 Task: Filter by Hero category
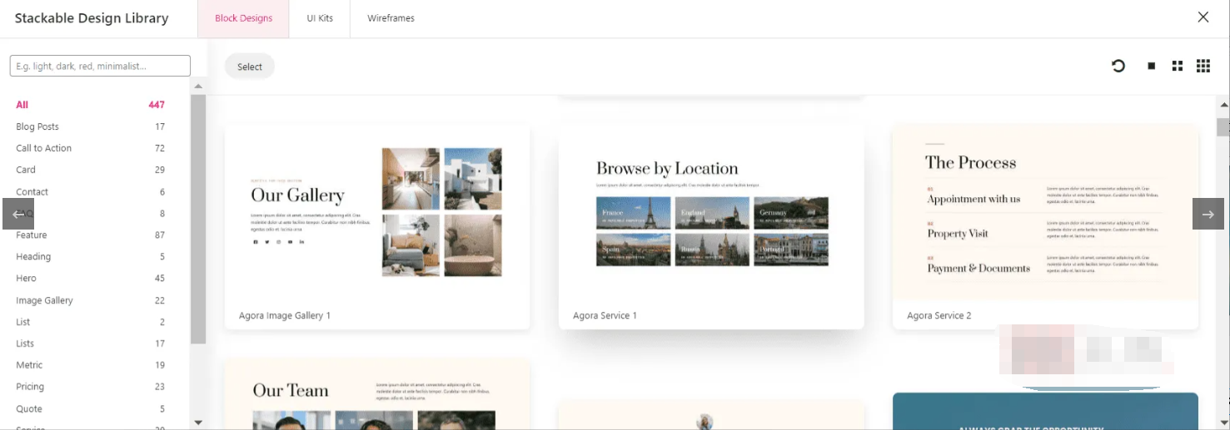click(x=90, y=279)
